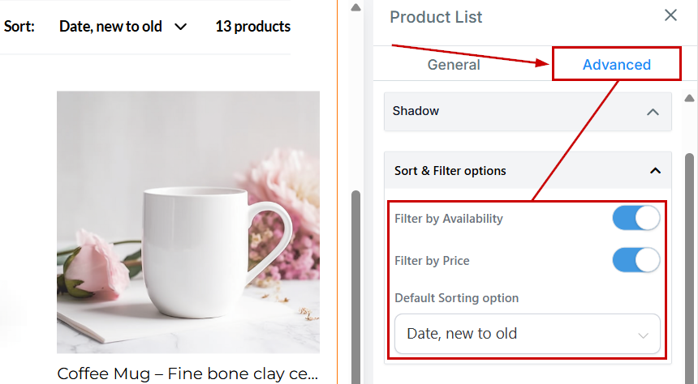Click the 'Sort & Filter options' heading
The height and width of the screenshot is (384, 698).
coord(450,171)
